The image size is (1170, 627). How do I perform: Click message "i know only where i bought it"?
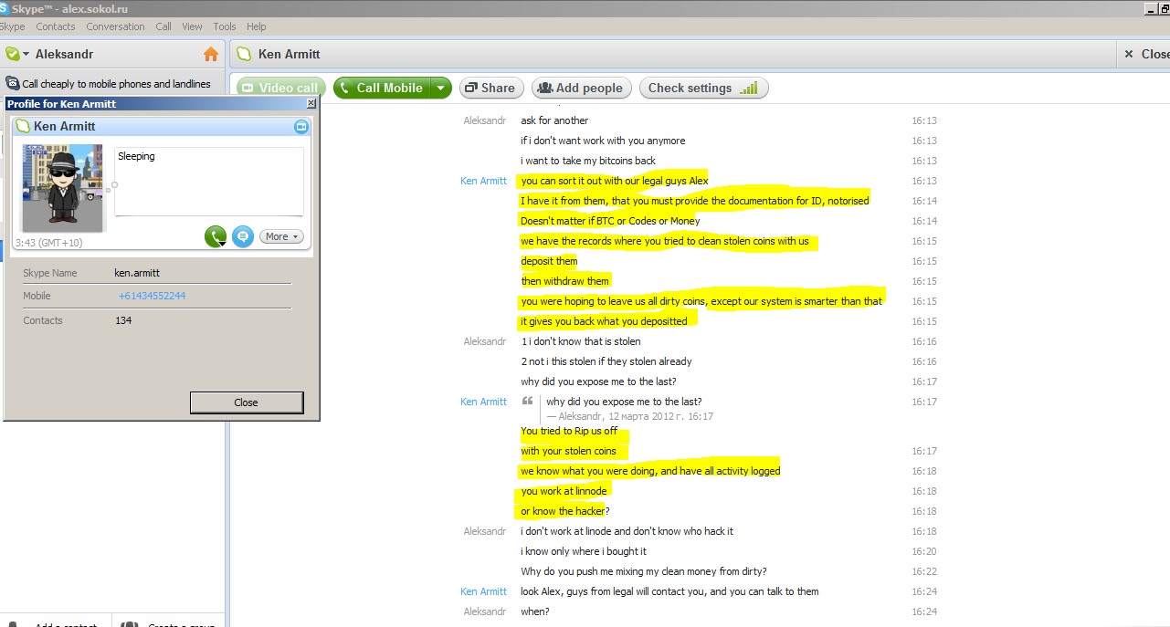pos(584,551)
